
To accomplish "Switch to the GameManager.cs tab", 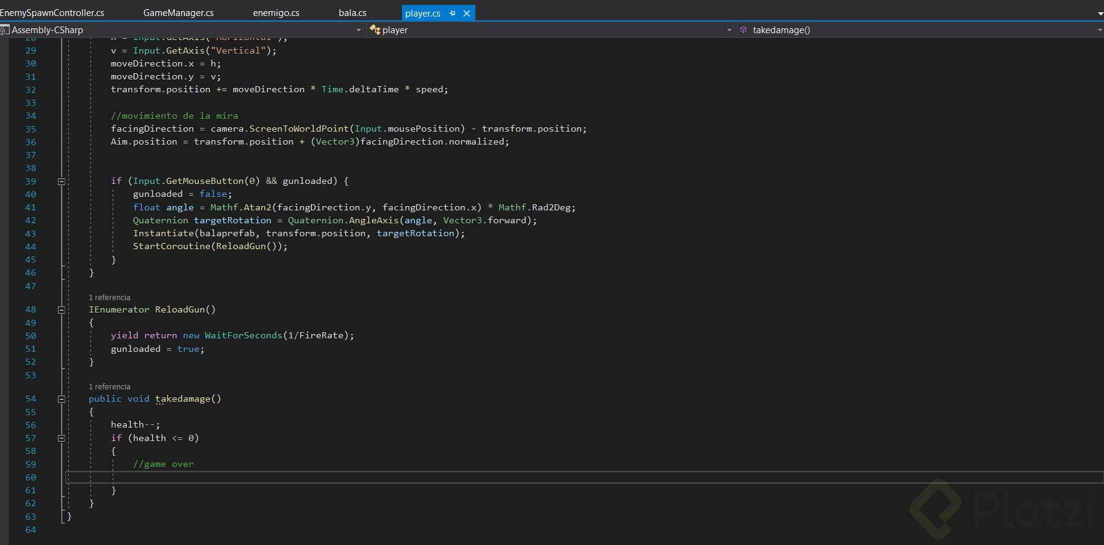I will pyautogui.click(x=179, y=13).
